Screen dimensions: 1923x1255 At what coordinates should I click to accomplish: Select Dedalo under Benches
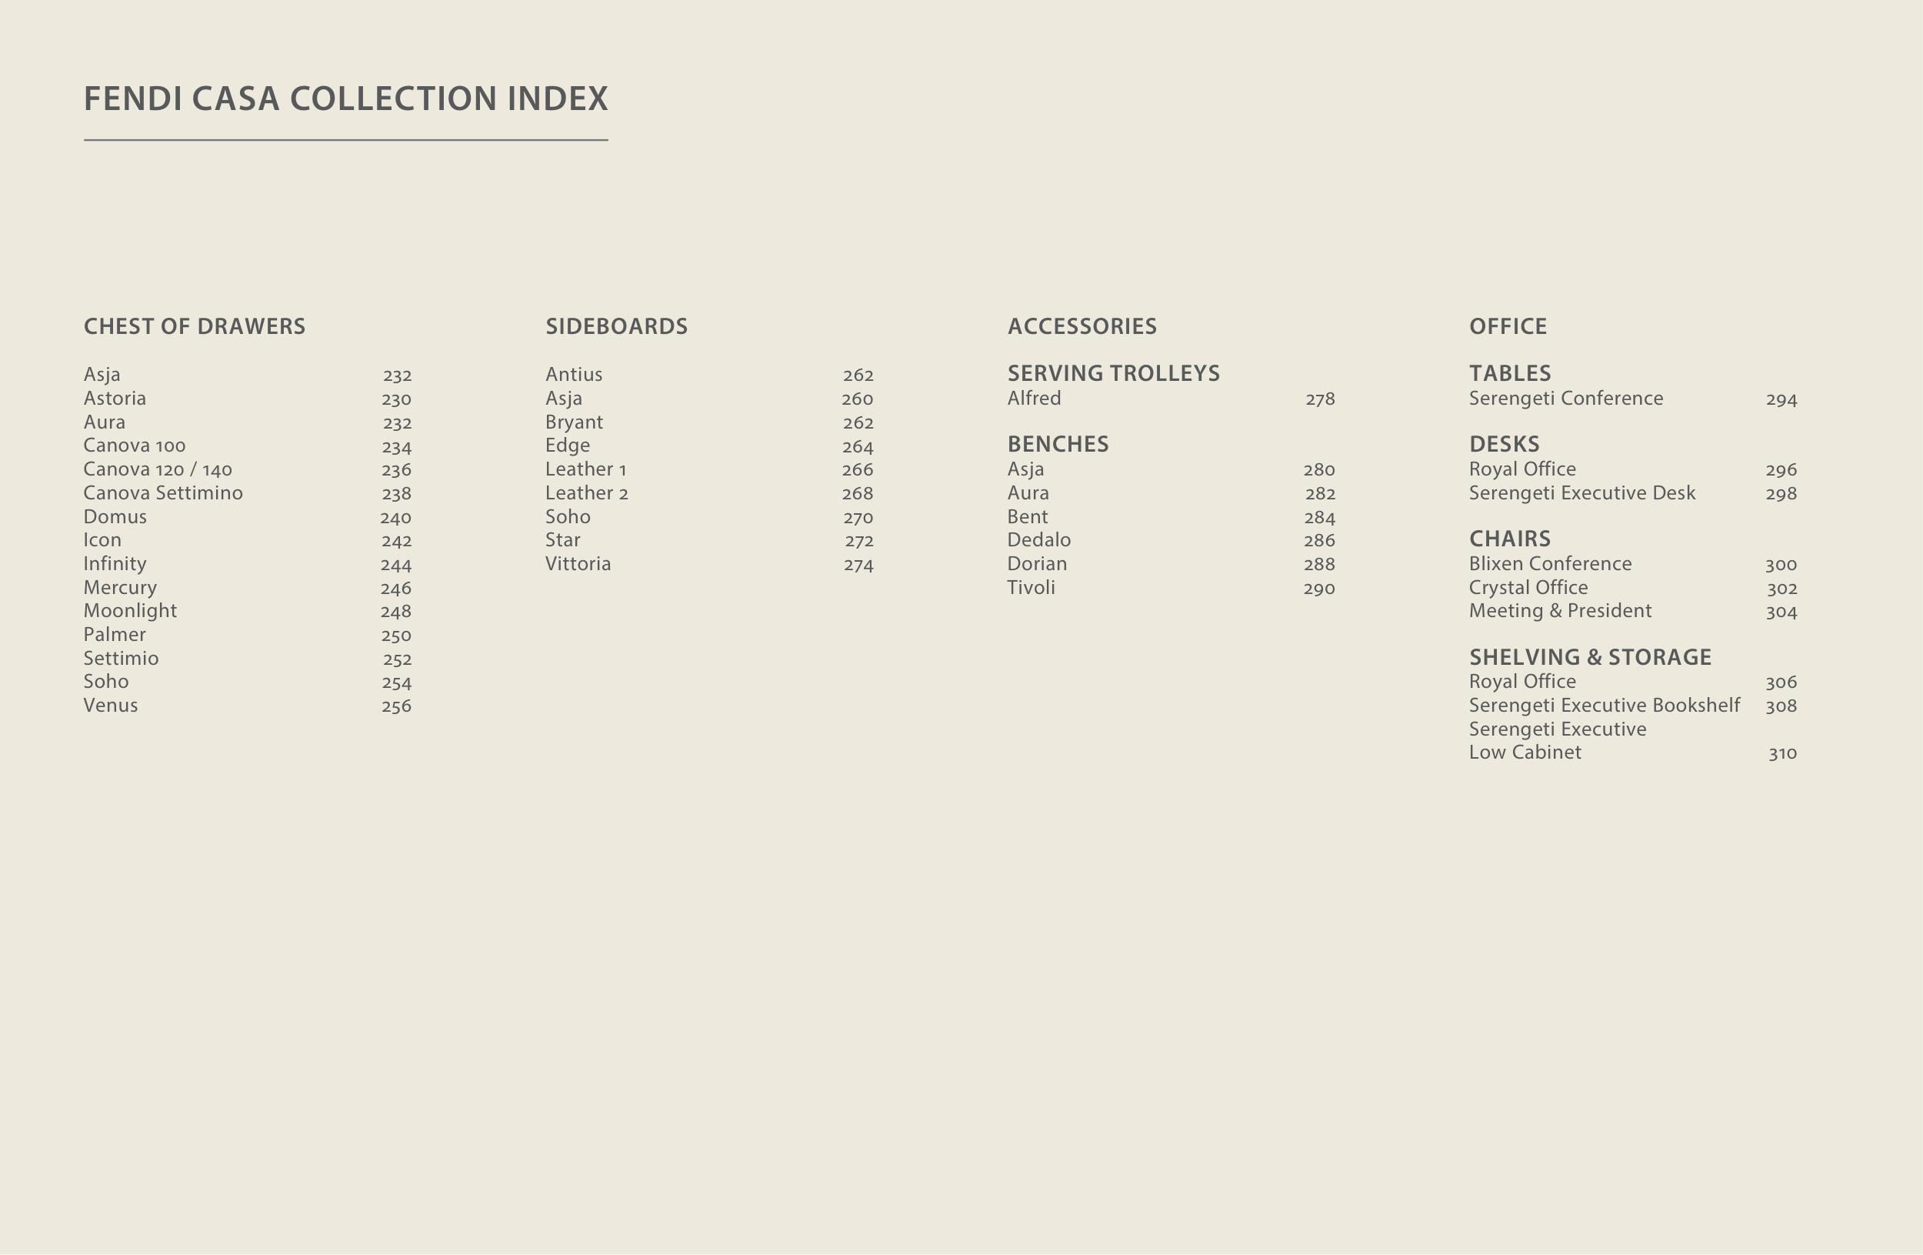(x=1038, y=540)
